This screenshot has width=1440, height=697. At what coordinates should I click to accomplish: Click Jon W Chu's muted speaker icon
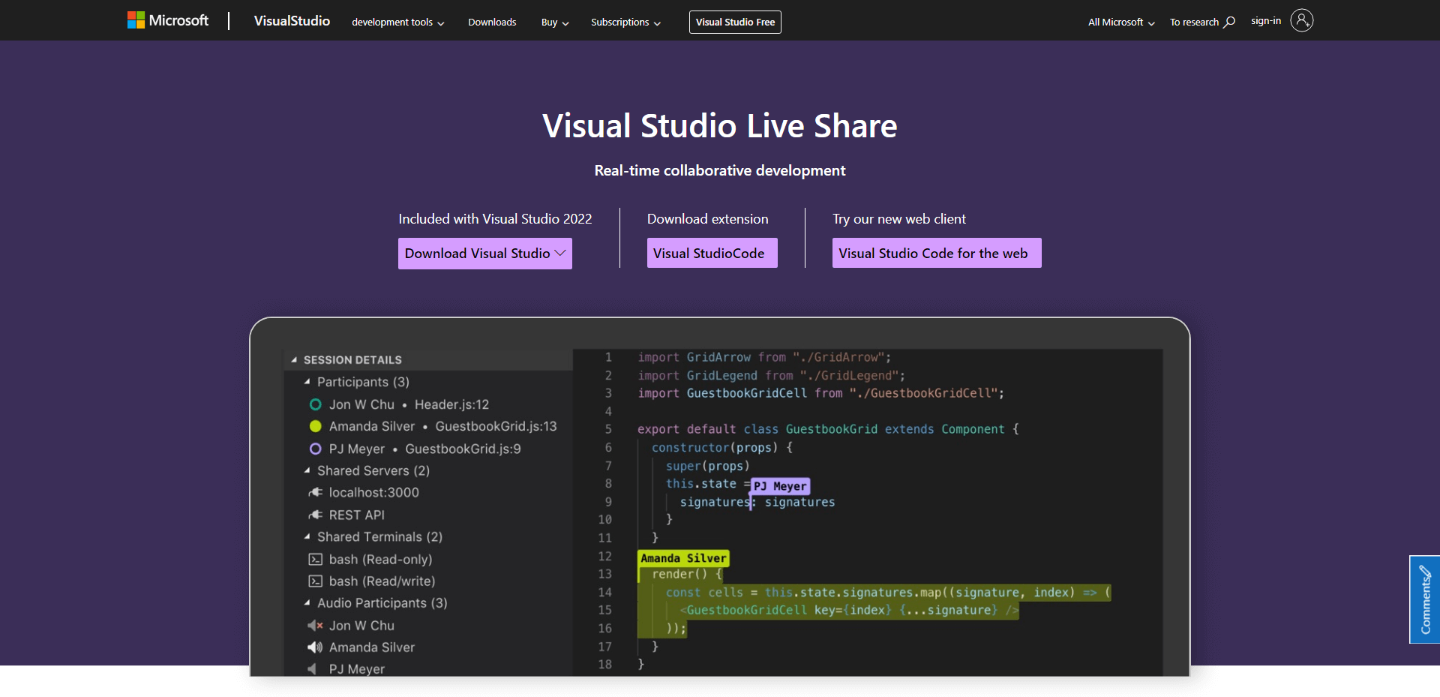[316, 625]
